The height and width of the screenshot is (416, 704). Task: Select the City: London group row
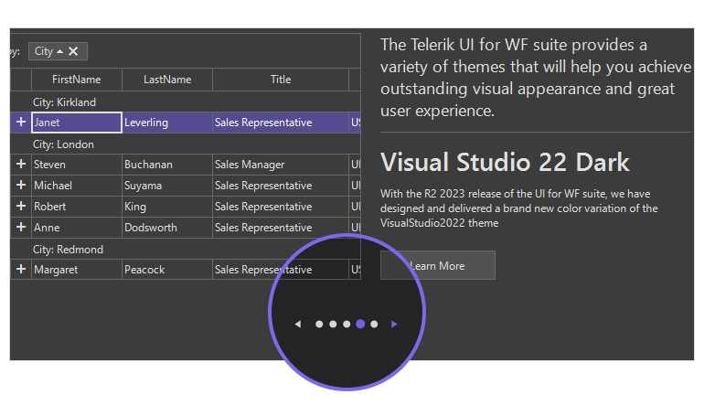point(185,144)
